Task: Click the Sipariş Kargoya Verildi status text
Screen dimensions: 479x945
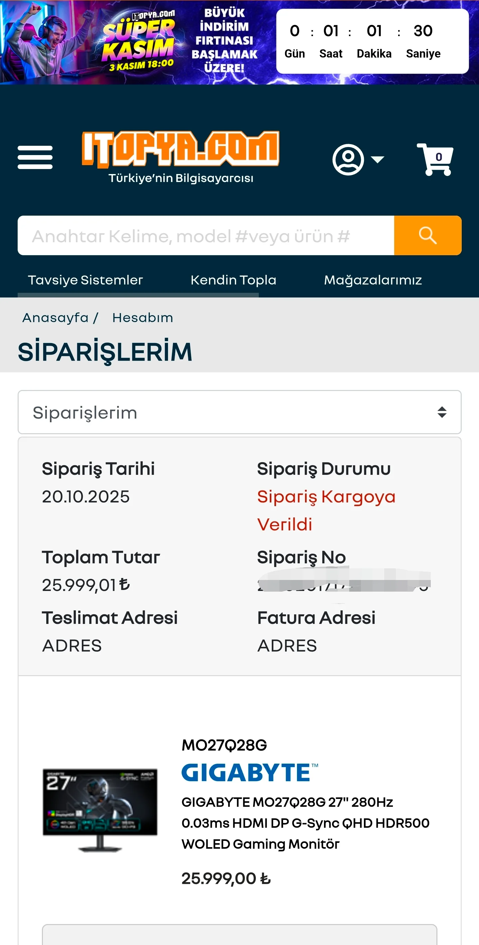Action: [326, 510]
